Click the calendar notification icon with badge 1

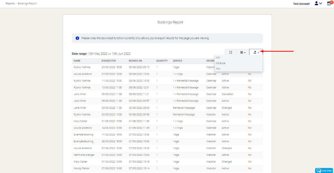click(329, 4)
